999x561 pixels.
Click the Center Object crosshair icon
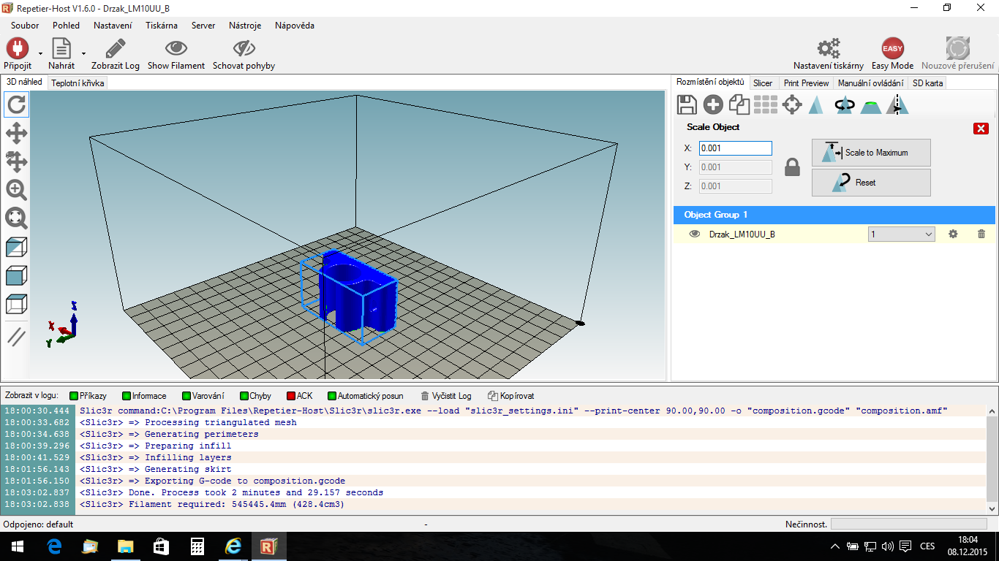(792, 105)
